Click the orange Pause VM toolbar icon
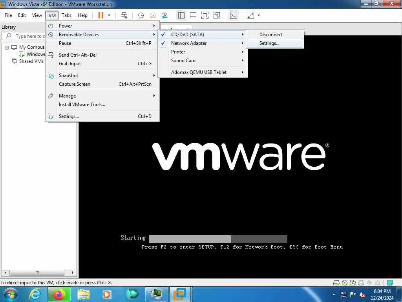 [101, 15]
